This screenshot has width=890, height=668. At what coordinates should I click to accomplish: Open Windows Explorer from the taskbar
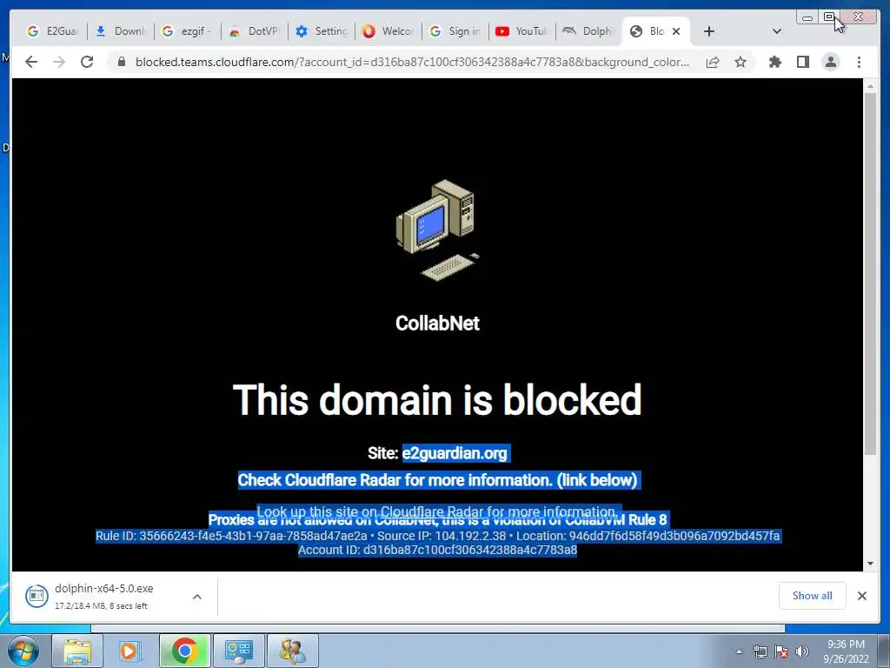[x=77, y=651]
